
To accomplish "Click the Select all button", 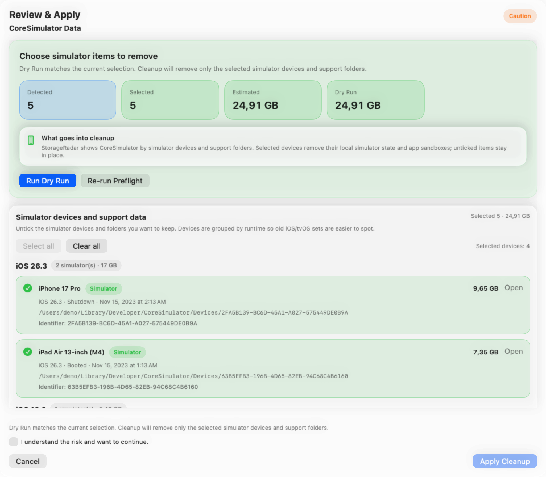I will [x=38, y=246].
